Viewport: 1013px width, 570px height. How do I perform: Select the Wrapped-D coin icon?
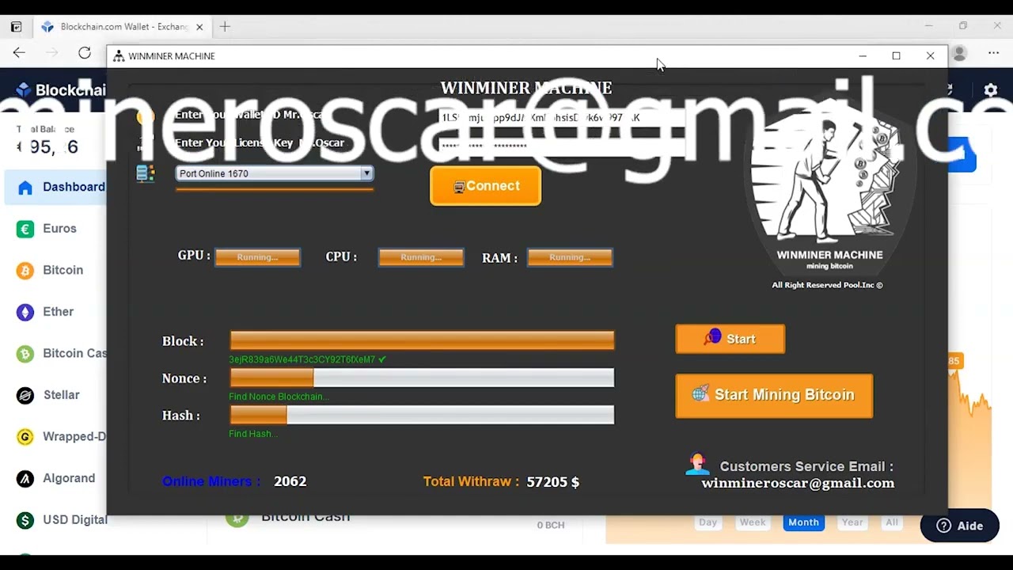pyautogui.click(x=25, y=437)
